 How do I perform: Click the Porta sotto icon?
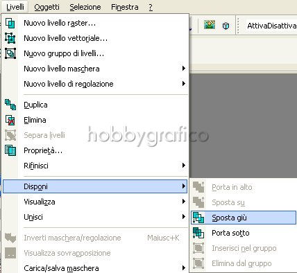click(198, 233)
